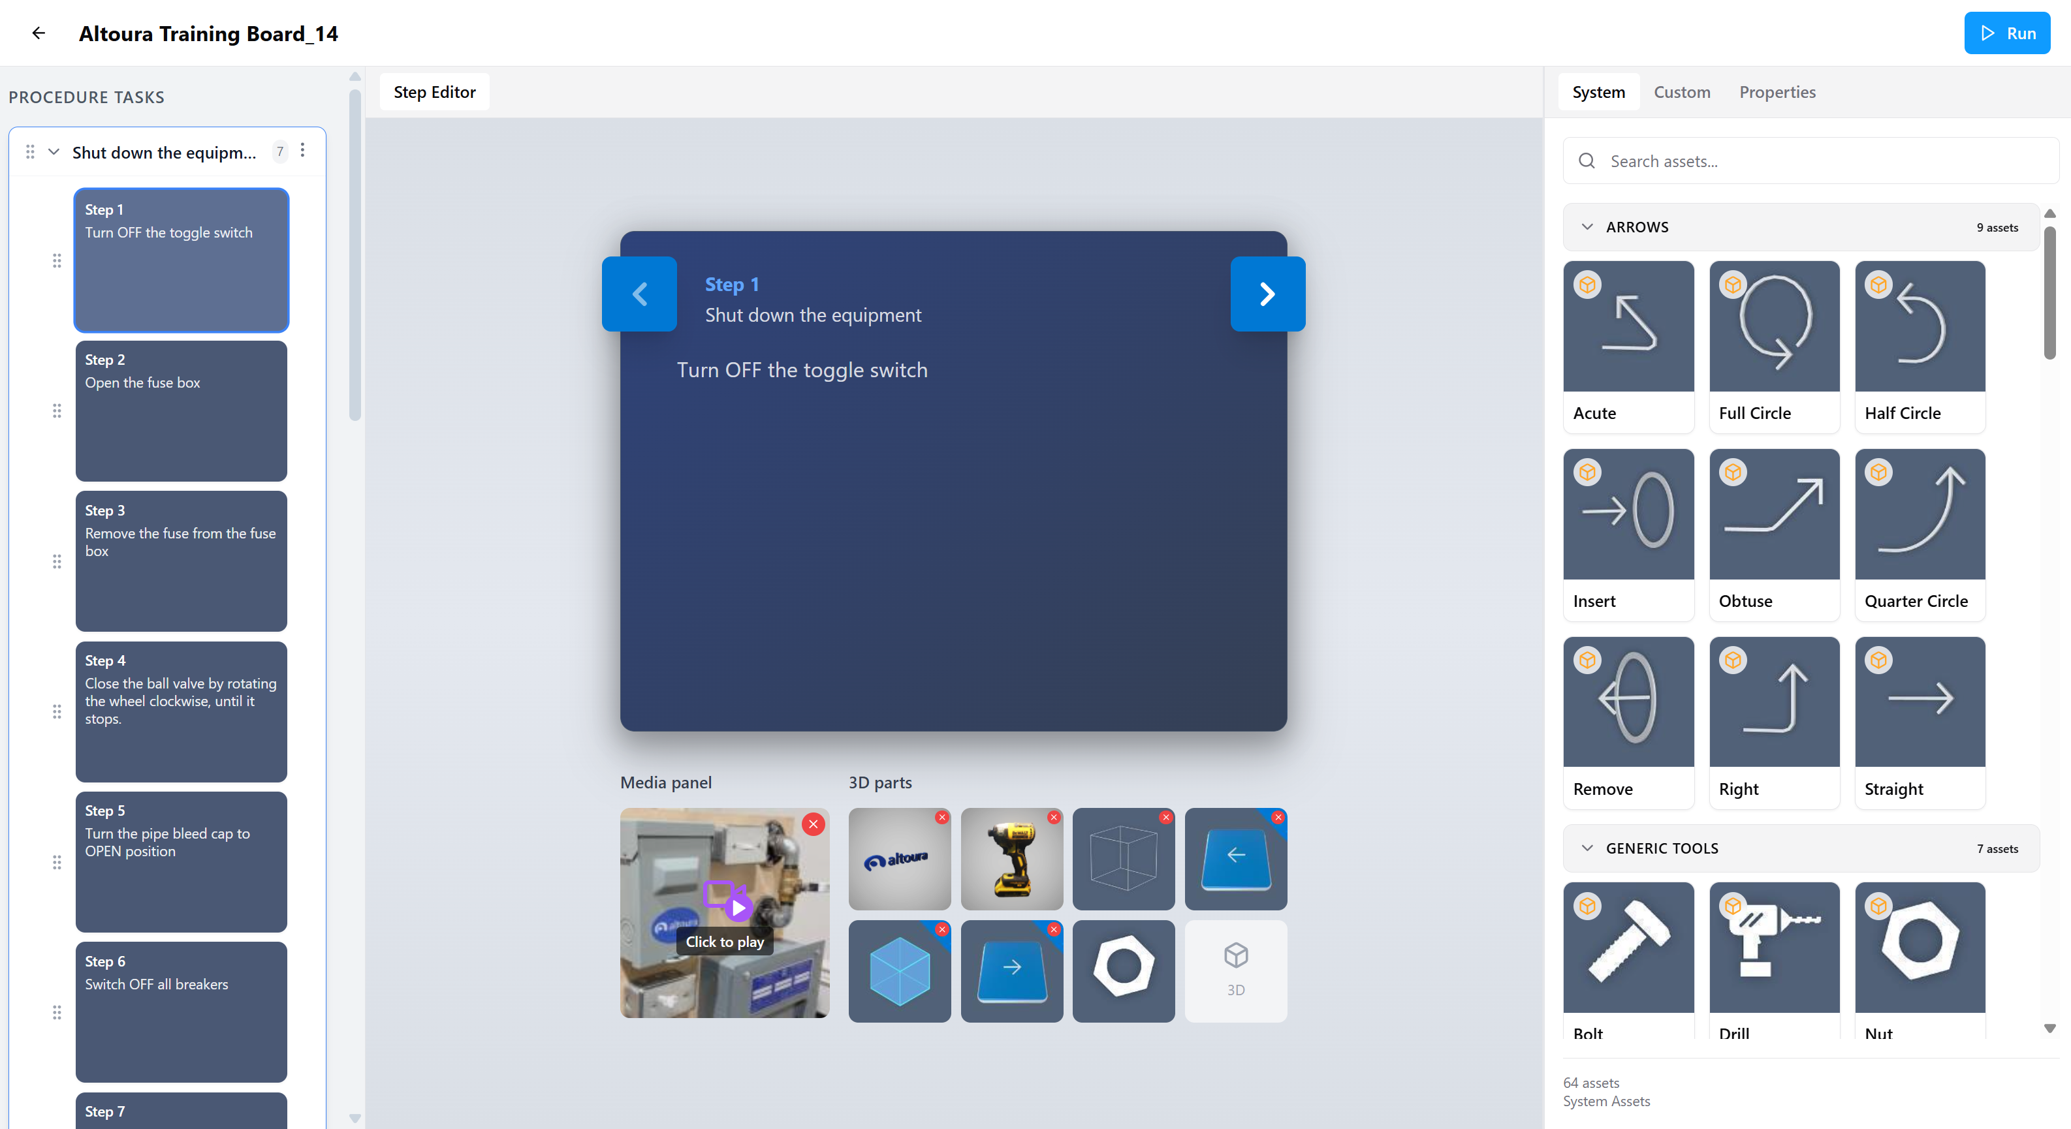Select the Right arrow asset
Screen dimensions: 2071x1129
(1773, 722)
